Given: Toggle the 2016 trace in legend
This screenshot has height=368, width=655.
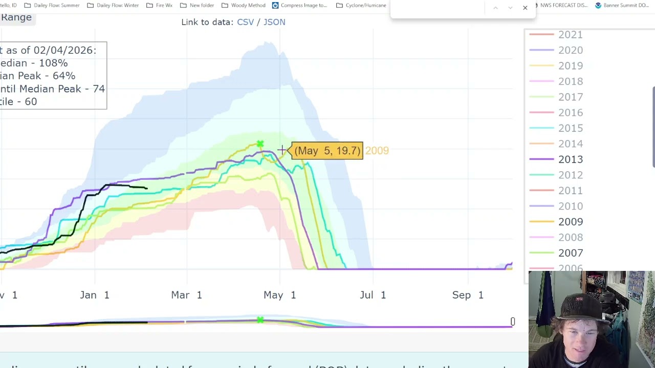Looking at the screenshot, I should tap(556, 112).
